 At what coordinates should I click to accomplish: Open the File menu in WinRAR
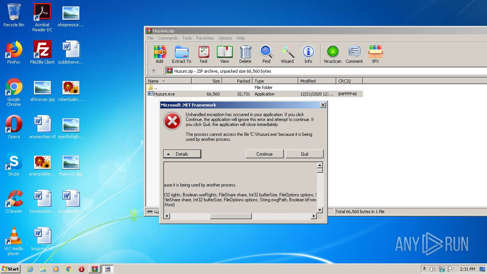[150, 38]
